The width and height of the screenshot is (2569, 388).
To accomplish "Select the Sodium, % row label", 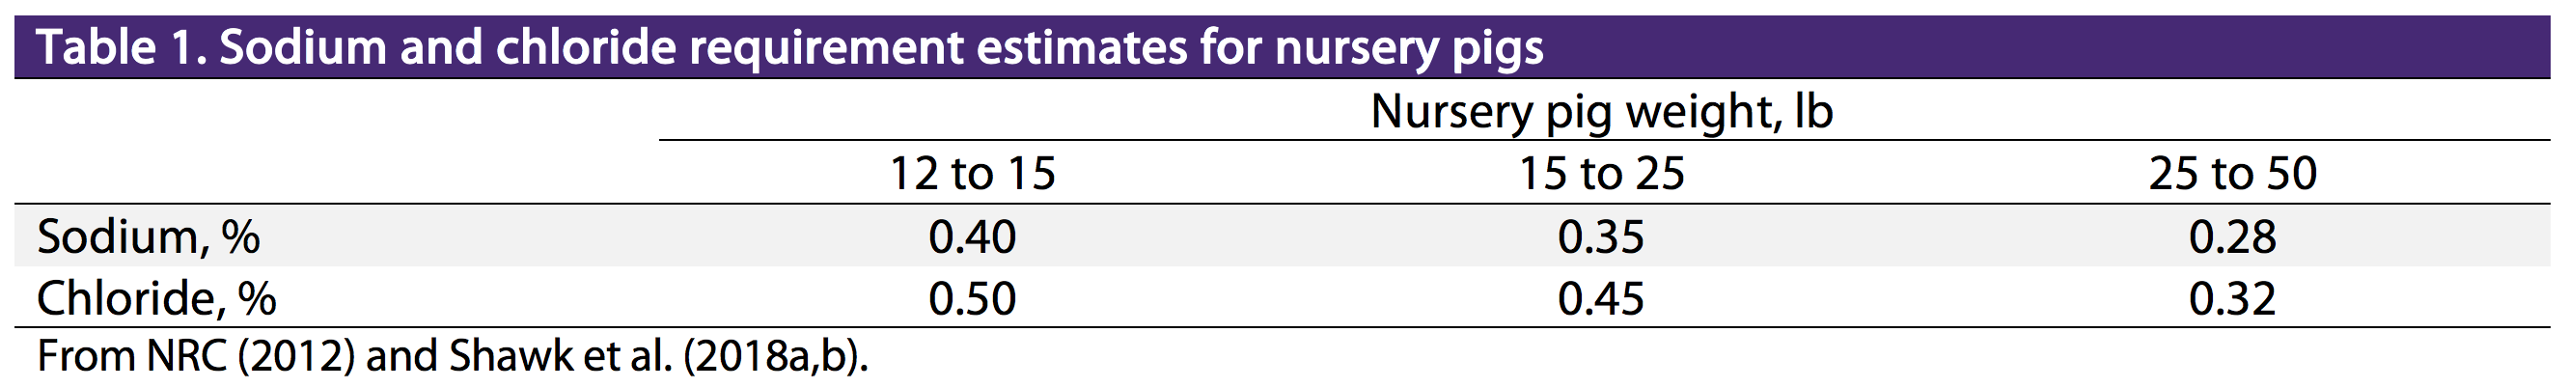I will [x=149, y=237].
